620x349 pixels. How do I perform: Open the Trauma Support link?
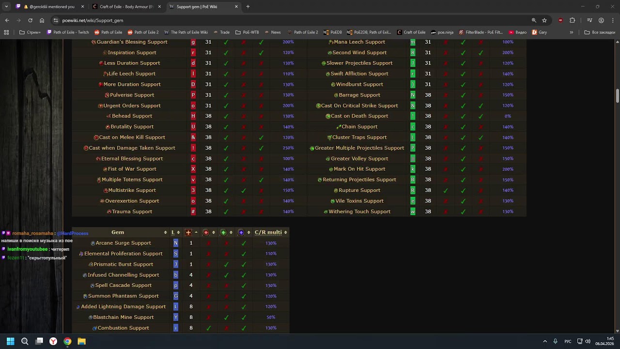pyautogui.click(x=132, y=212)
